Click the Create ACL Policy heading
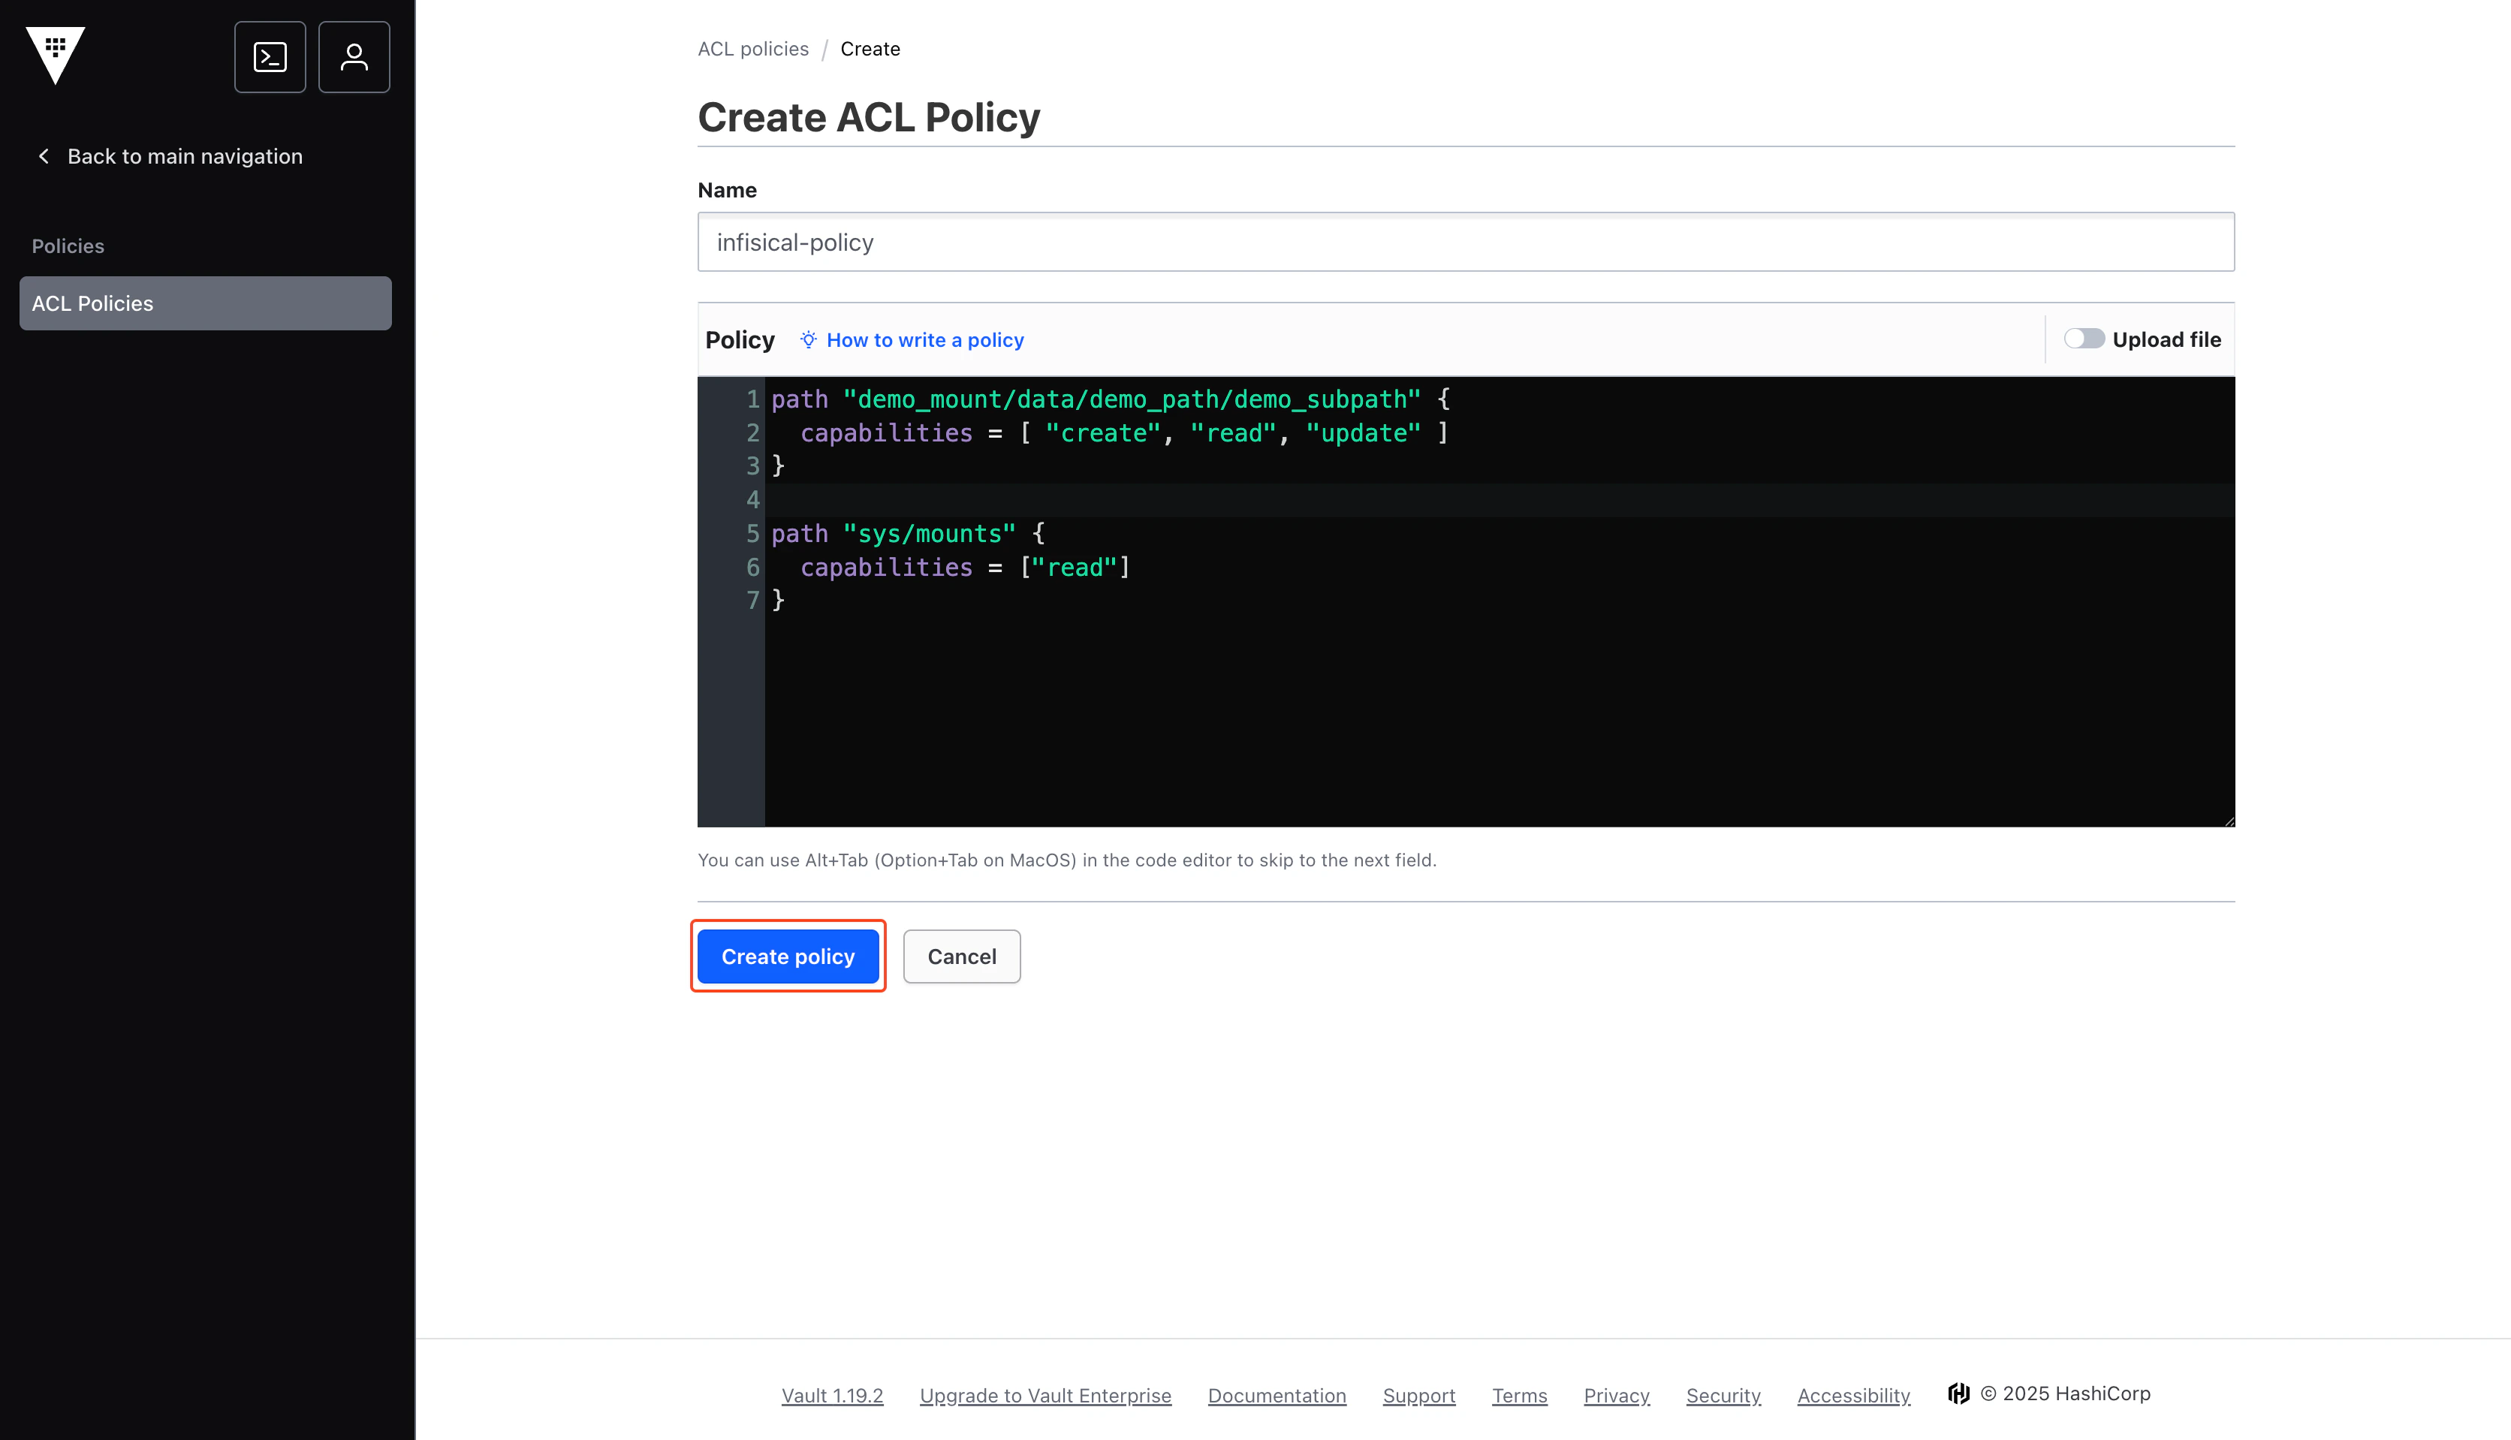2511x1440 pixels. [x=868, y=116]
